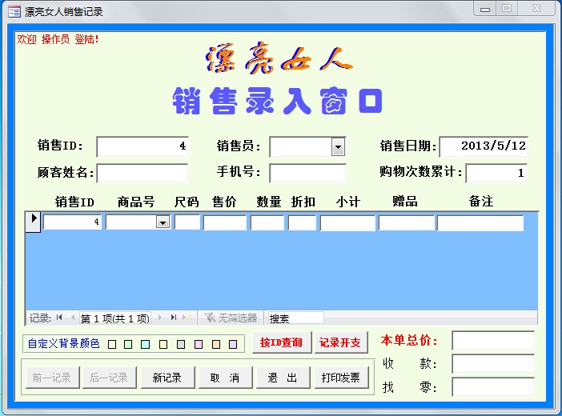This screenshot has height=416, width=562.
Task: Click the 数量 cell in subform row
Action: (267, 222)
